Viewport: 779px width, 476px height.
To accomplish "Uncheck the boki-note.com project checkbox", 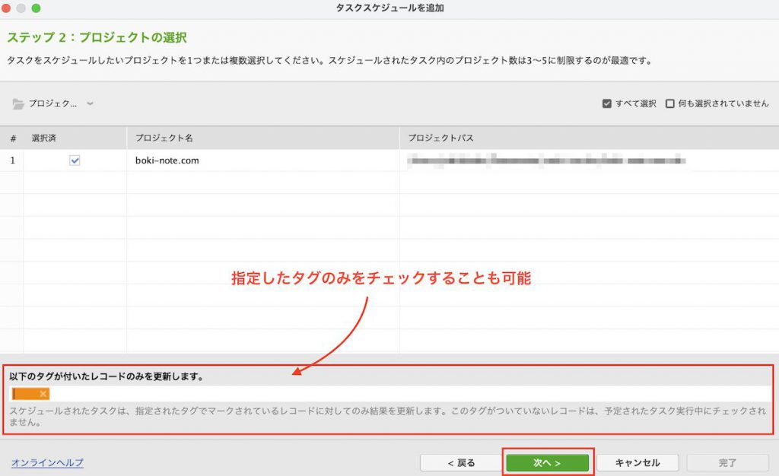I will click(x=75, y=160).
